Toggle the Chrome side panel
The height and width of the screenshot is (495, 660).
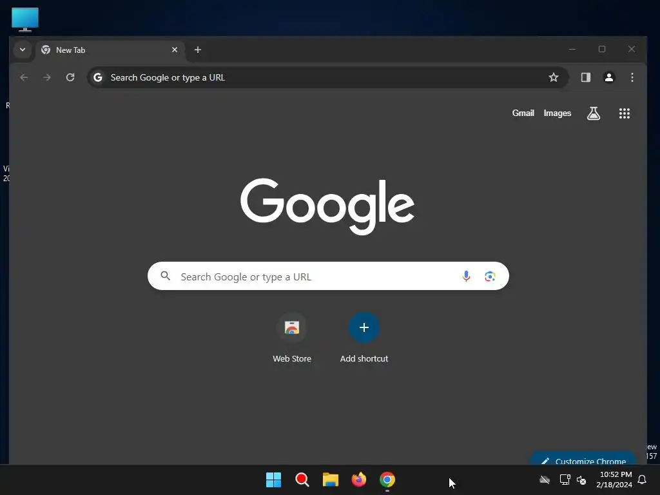click(585, 77)
